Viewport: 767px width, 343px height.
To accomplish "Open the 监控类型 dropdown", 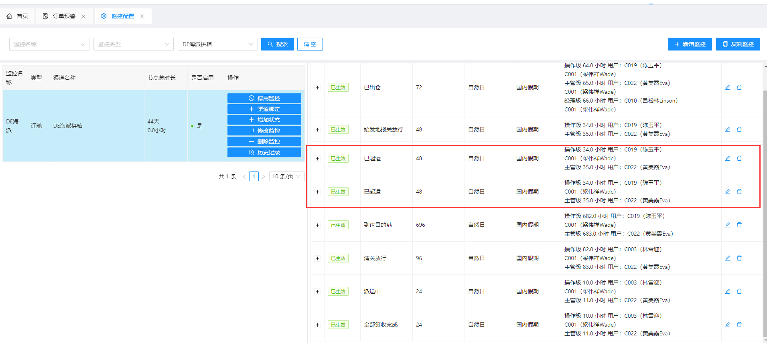I will (133, 44).
